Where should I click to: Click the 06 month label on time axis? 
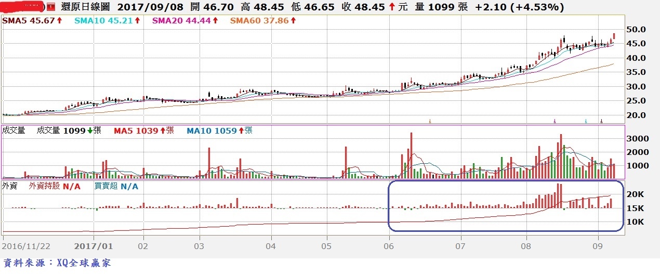(389, 245)
